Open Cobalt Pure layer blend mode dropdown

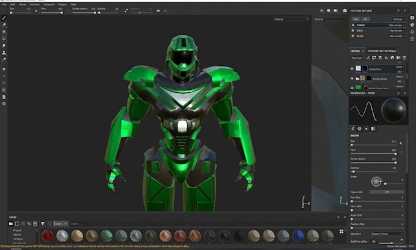coord(400,67)
